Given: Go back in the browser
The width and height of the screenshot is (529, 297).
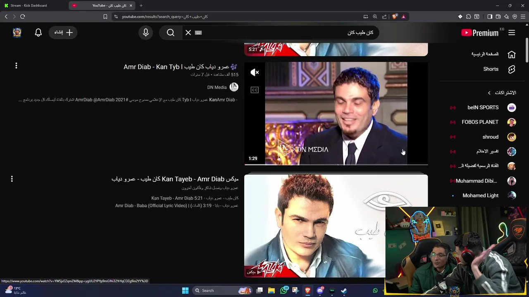Looking at the screenshot, I should [x=6, y=16].
